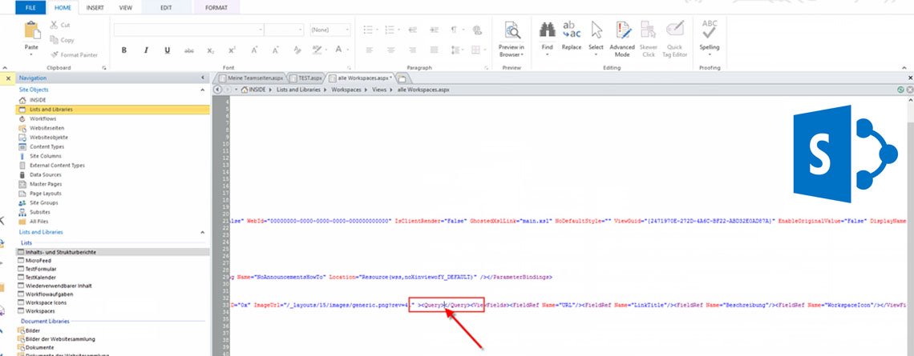This screenshot has height=356, width=914.
Task: Open the new empty document tab
Action: coord(402,78)
